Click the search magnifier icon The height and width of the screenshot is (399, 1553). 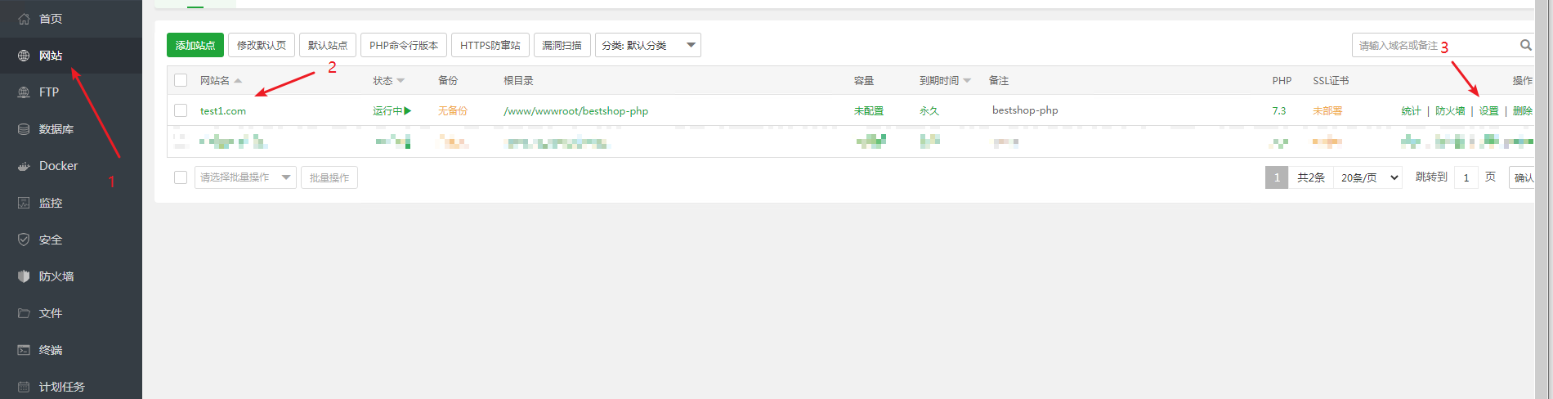pyautogui.click(x=1525, y=45)
